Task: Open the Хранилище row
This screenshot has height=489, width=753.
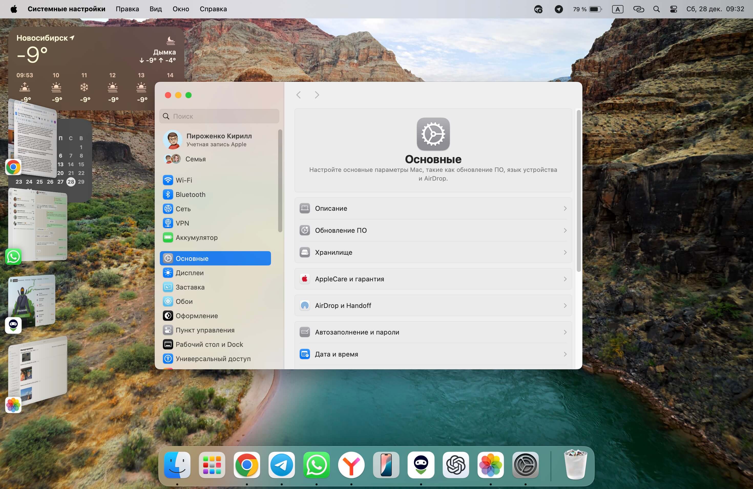Action: (433, 252)
